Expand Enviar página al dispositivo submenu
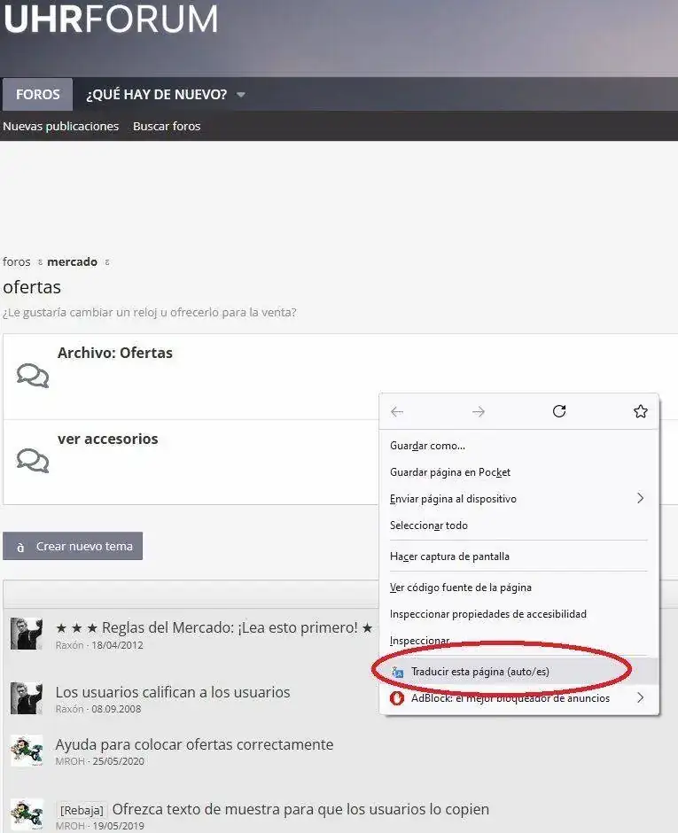 640,499
